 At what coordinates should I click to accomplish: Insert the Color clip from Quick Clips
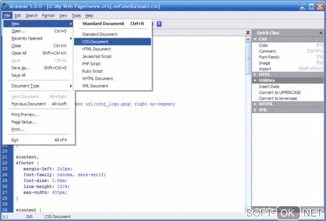pos(288,45)
